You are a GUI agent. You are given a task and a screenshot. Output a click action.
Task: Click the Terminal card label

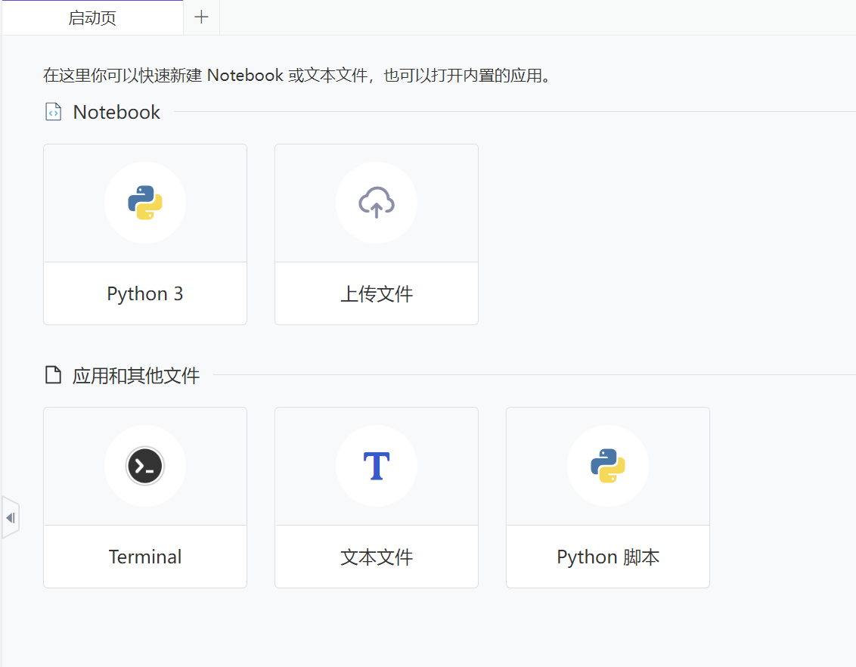[x=144, y=556]
